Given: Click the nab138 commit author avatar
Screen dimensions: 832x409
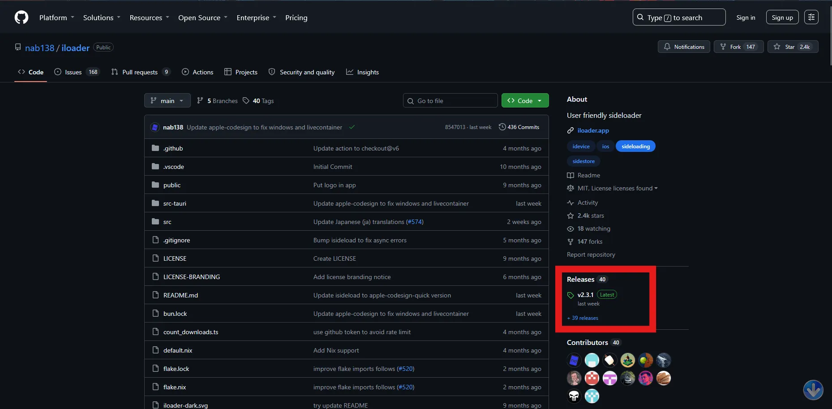Looking at the screenshot, I should (x=155, y=127).
